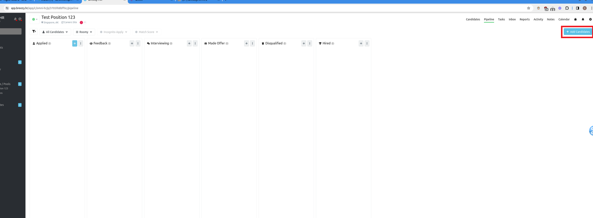Open position status green dot dropdown

click(35, 20)
